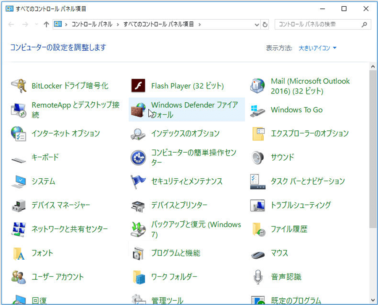Expand chevron after the breadcrumb root icon
This screenshot has height=305, width=378.
tap(66, 25)
